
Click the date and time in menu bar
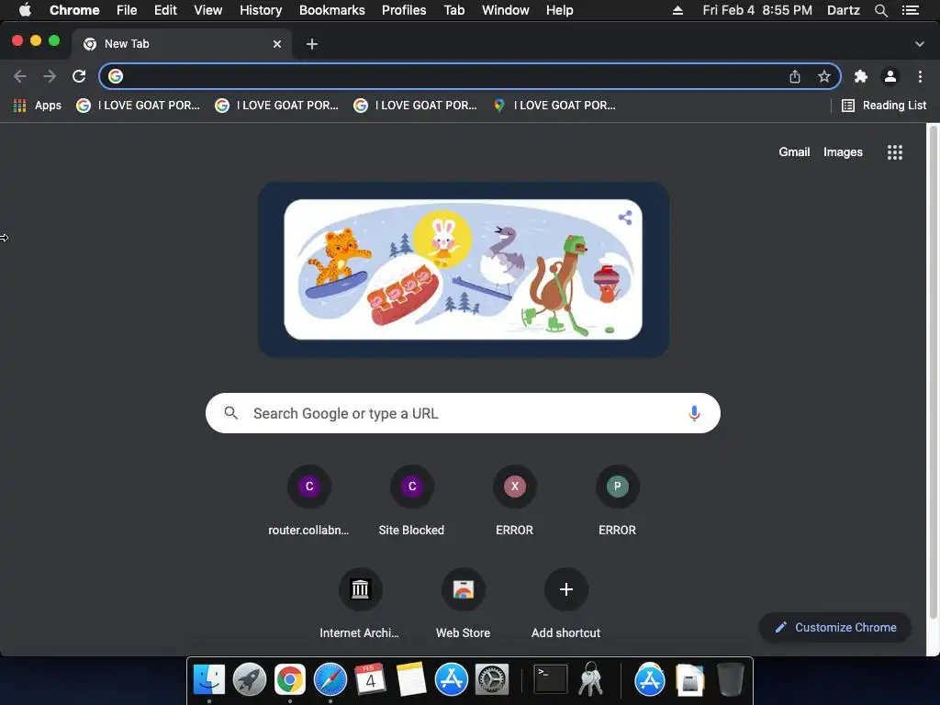coord(757,10)
